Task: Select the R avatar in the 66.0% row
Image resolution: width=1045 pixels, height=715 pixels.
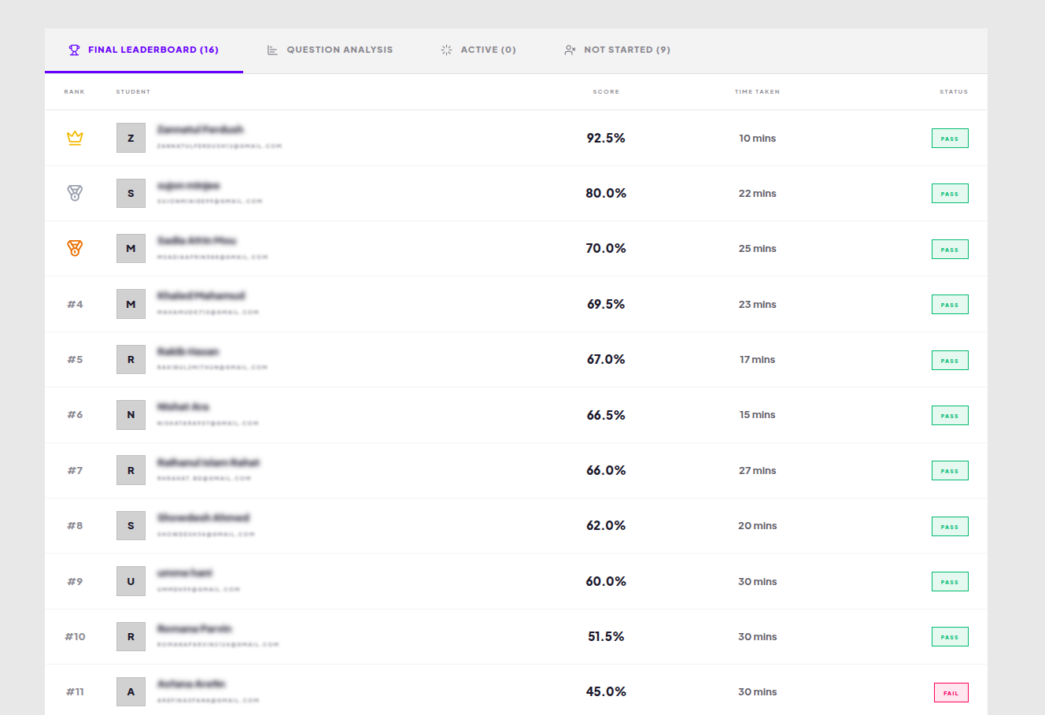Action: pos(131,470)
